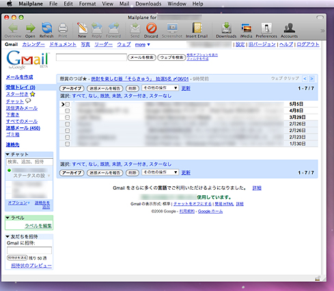Open the bottom その他の操作 dropdown
This screenshot has width=334, height=291.
click(160, 172)
